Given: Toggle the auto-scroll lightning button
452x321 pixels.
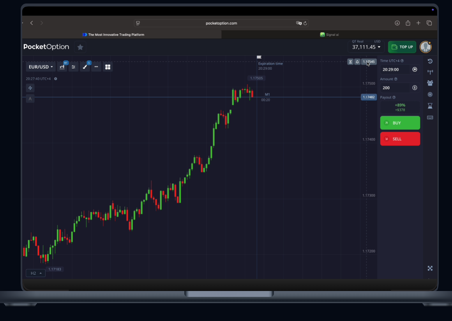Looking at the screenshot, I should [30, 88].
